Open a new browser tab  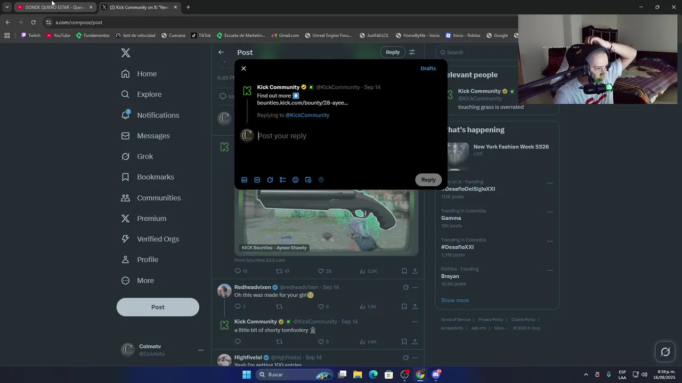(188, 7)
